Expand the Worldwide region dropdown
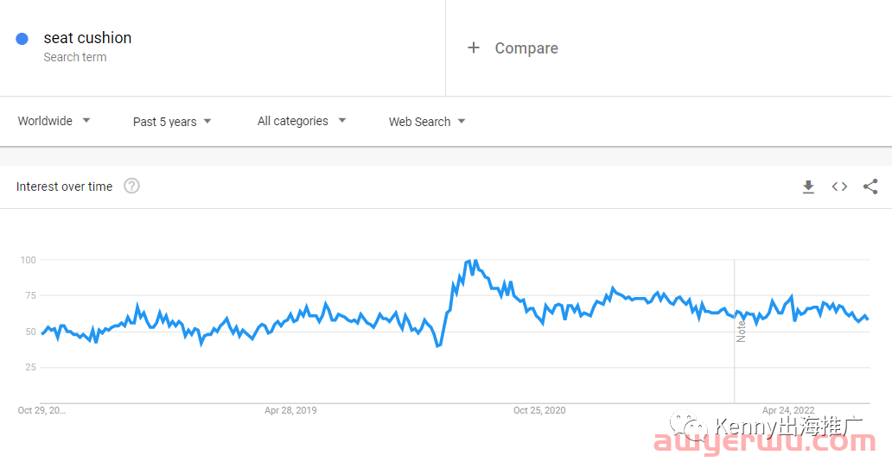This screenshot has height=468, width=892. point(54,121)
